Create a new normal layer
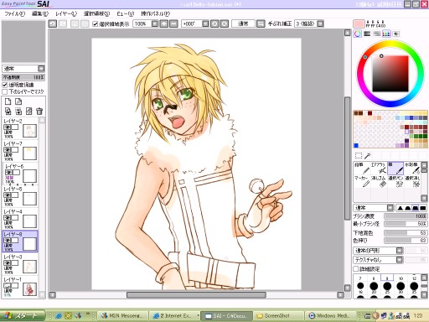Viewport: 429px width, 322px height. (x=8, y=101)
